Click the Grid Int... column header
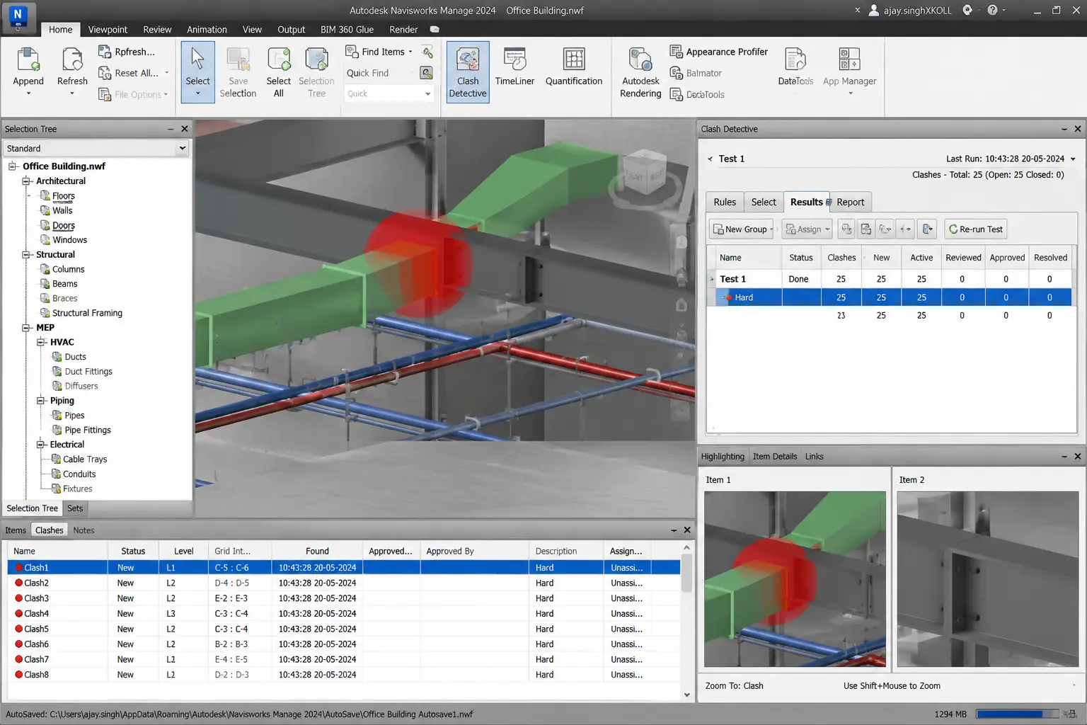The width and height of the screenshot is (1087, 725). [x=240, y=551]
